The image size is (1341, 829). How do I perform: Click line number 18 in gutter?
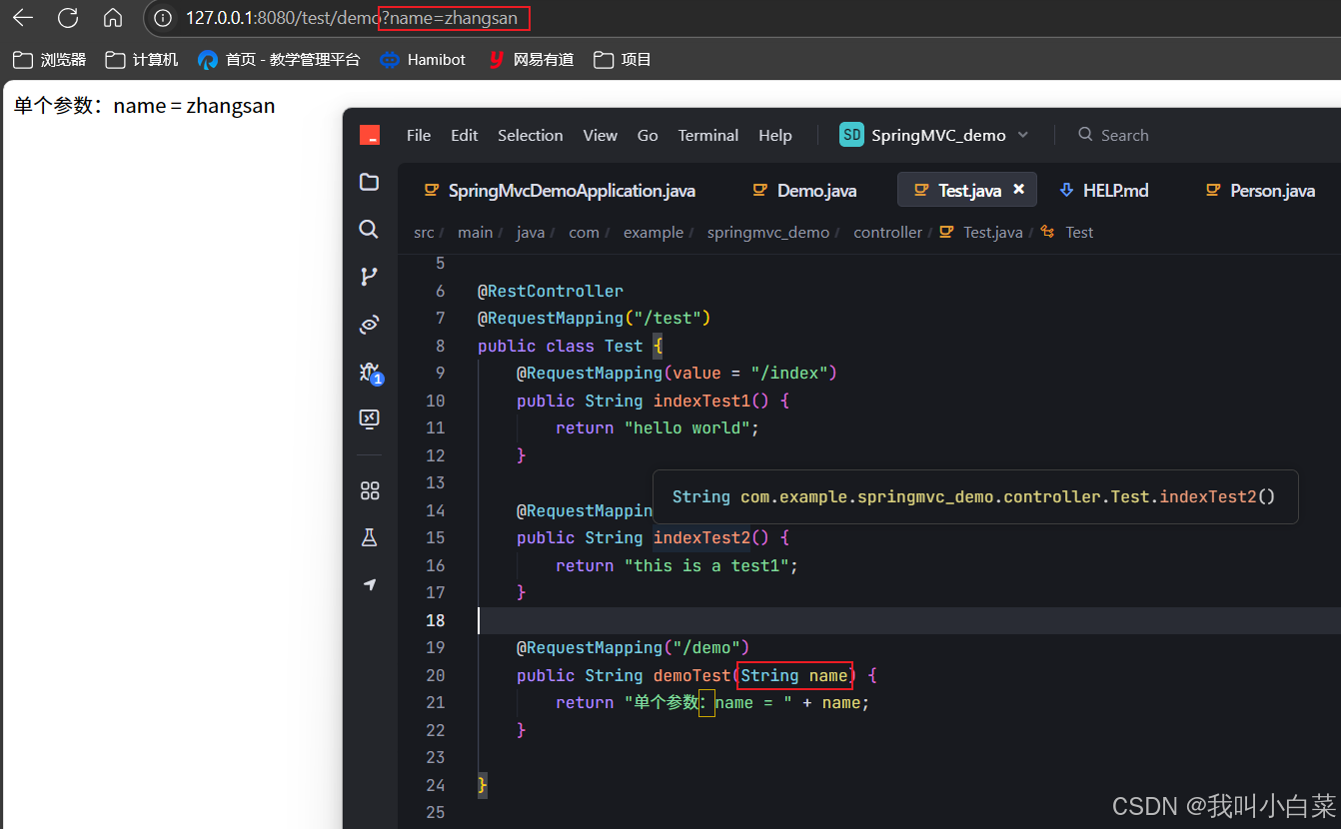click(x=436, y=620)
